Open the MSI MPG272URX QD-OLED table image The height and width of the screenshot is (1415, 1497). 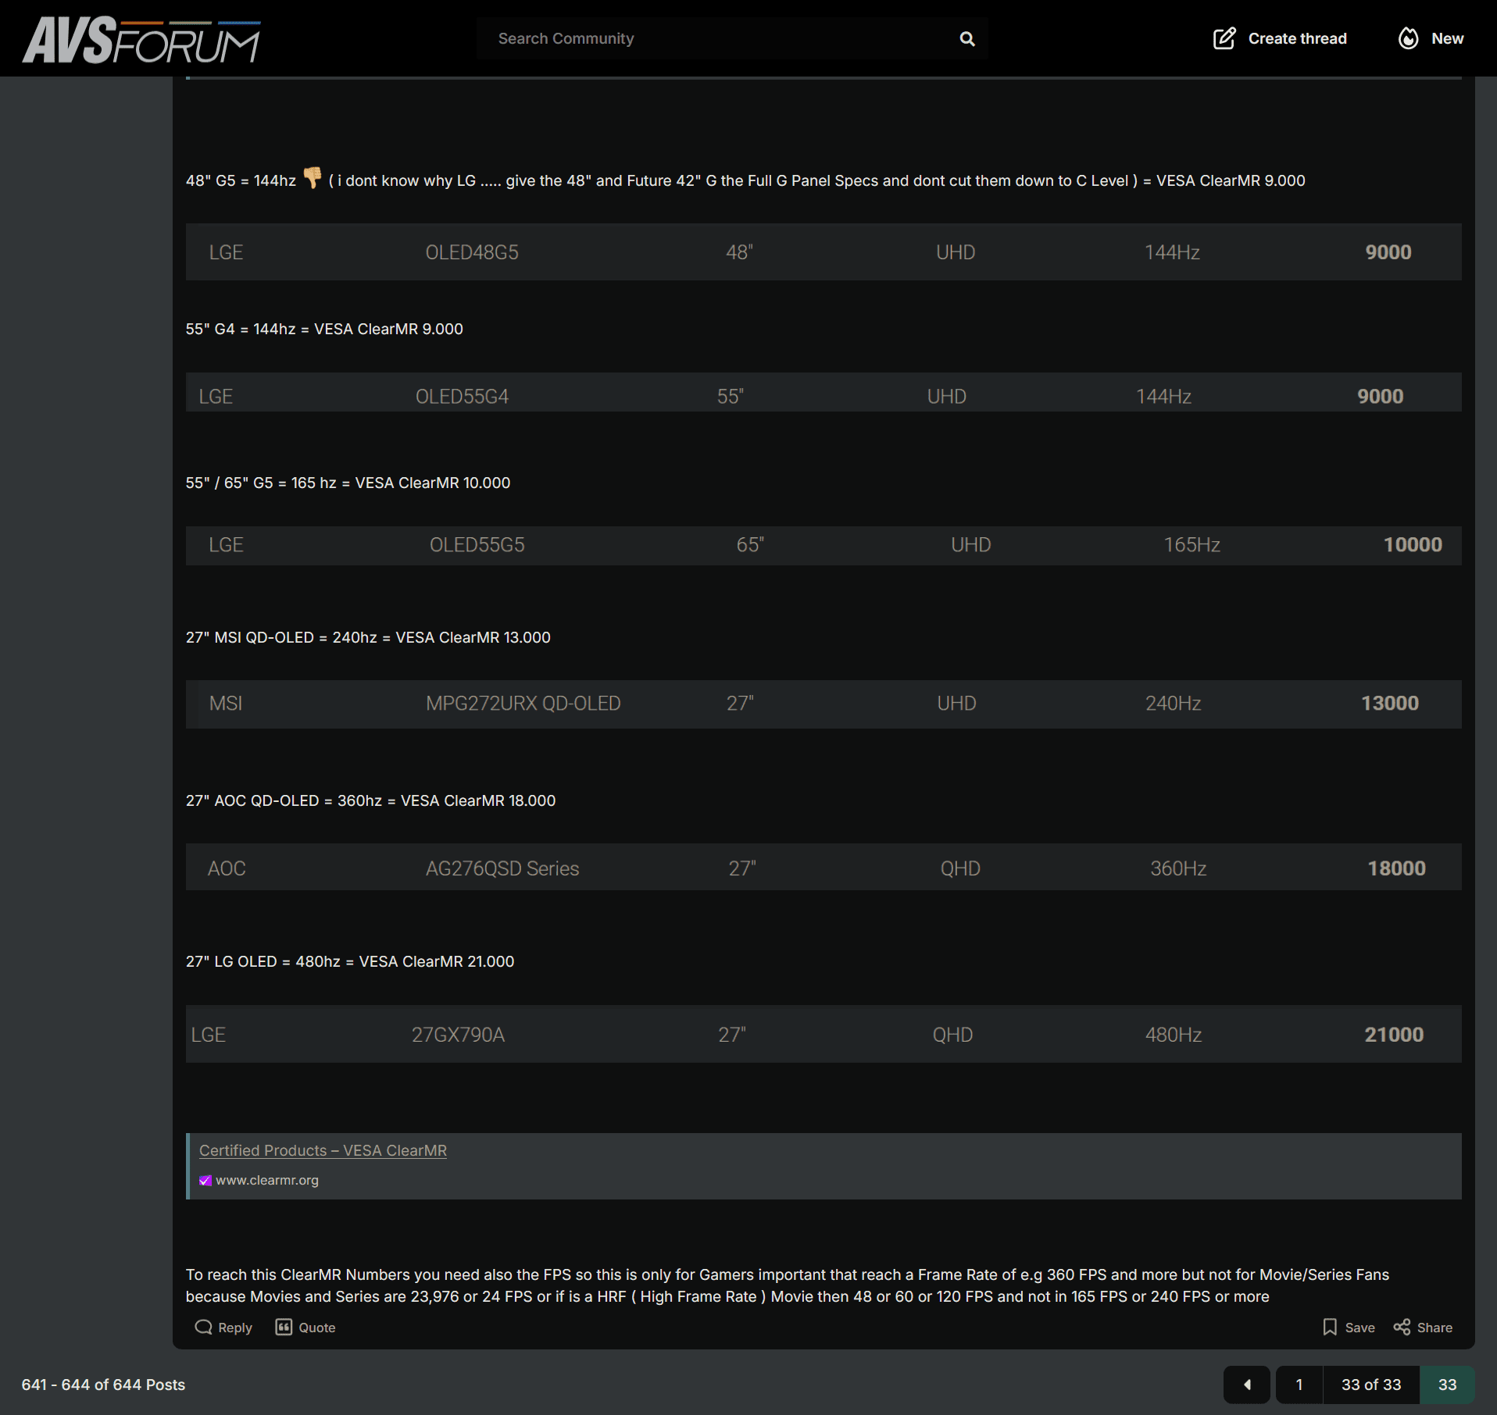coord(824,704)
